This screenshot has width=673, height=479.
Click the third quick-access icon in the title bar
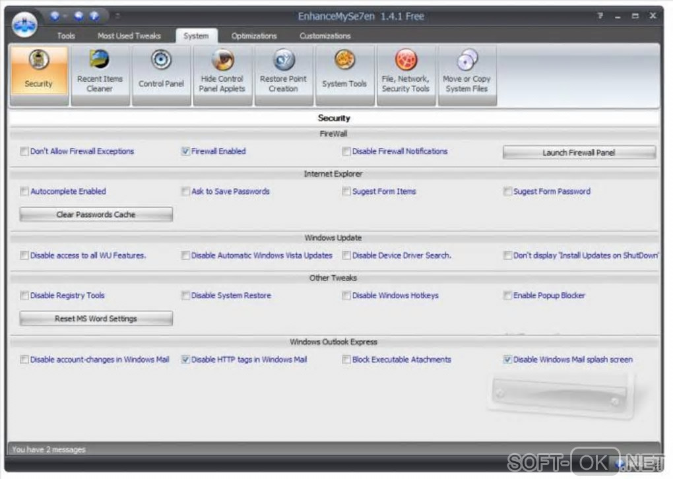[x=94, y=16]
